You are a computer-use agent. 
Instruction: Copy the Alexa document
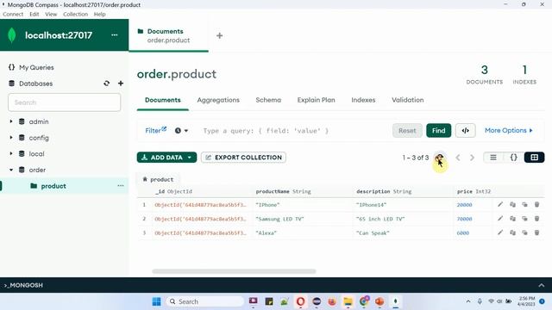click(x=512, y=232)
